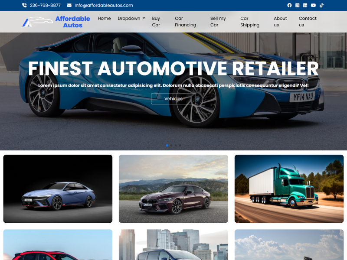Open the Contact us page
The image size is (347, 260).
(308, 22)
